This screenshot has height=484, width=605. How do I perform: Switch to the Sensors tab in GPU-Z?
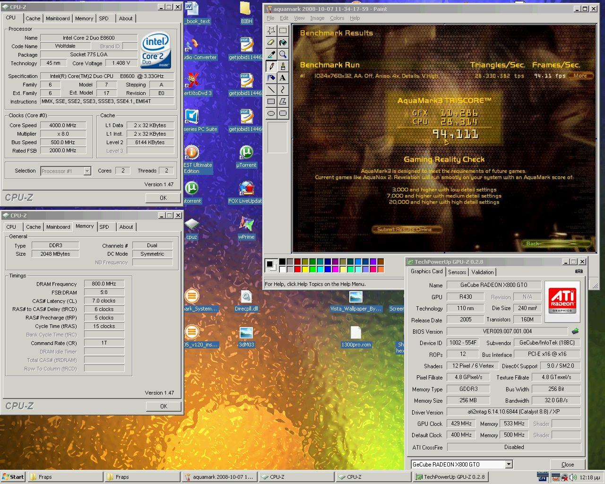click(x=457, y=272)
